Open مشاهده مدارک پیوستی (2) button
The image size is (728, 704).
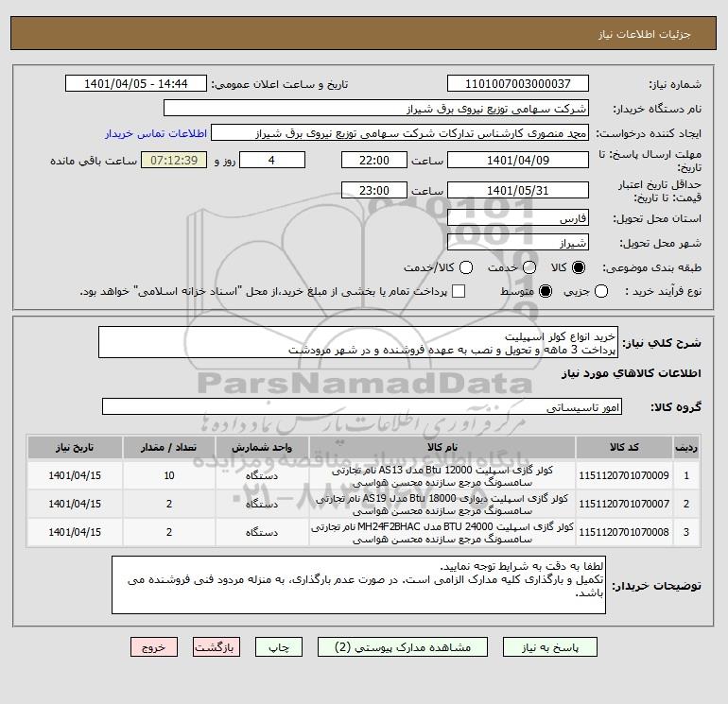403,647
